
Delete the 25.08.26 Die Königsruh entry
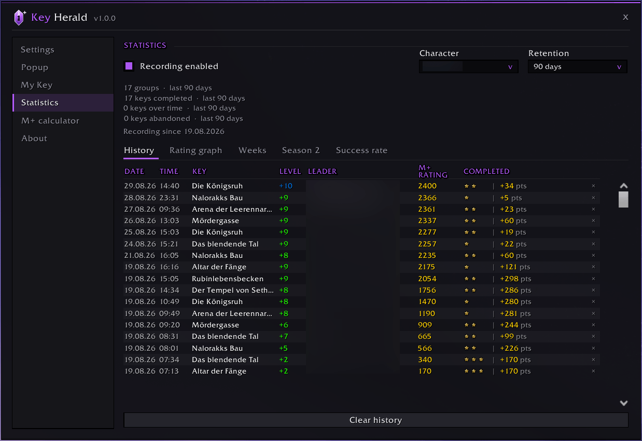pyautogui.click(x=593, y=232)
